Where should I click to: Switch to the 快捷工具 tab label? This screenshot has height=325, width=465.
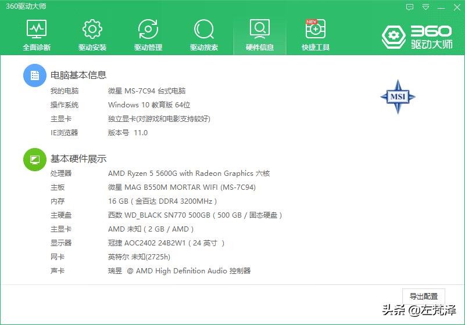[316, 48]
